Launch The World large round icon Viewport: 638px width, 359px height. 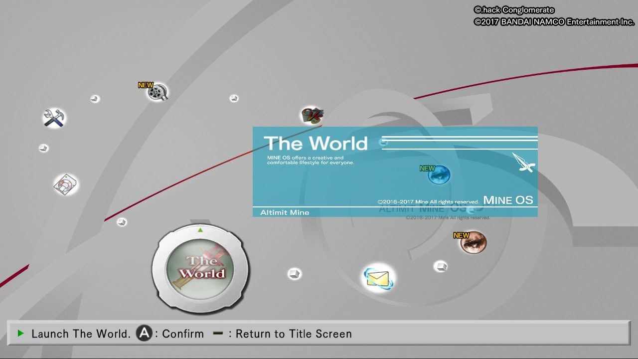(x=200, y=269)
